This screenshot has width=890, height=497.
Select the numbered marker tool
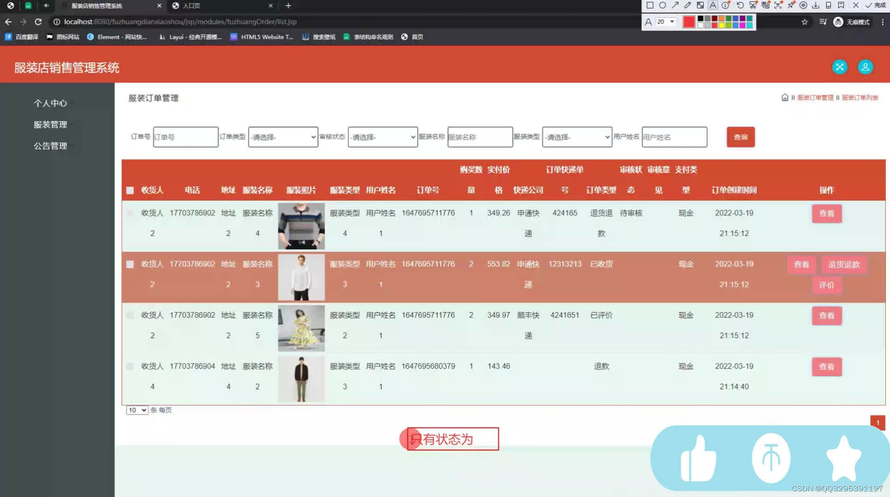(x=726, y=5)
